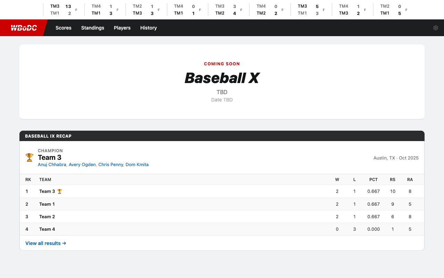Open the Scores navigation item
This screenshot has width=444, height=278.
coord(63,28)
